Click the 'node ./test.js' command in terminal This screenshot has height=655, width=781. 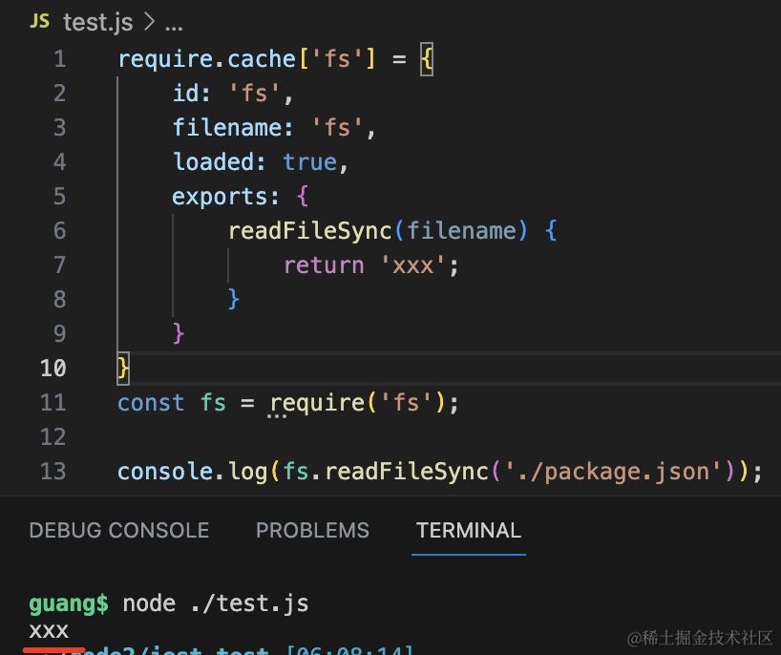pyautogui.click(x=216, y=603)
